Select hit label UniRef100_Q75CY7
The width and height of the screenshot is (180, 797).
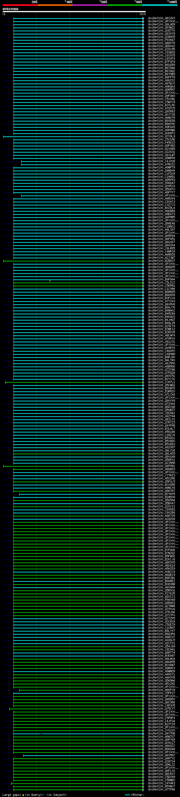[161, 709]
